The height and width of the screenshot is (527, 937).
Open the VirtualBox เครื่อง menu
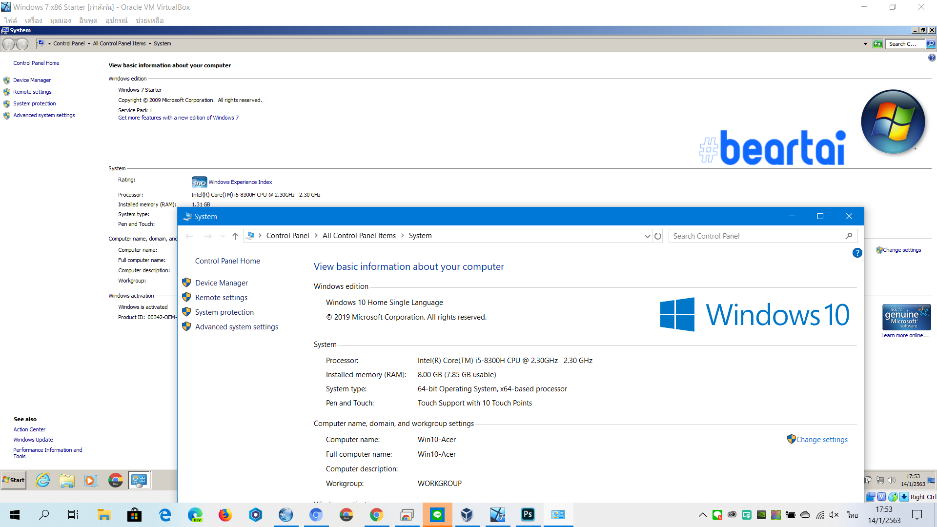(34, 20)
